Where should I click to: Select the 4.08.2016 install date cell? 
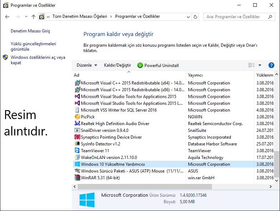tap(265, 110)
